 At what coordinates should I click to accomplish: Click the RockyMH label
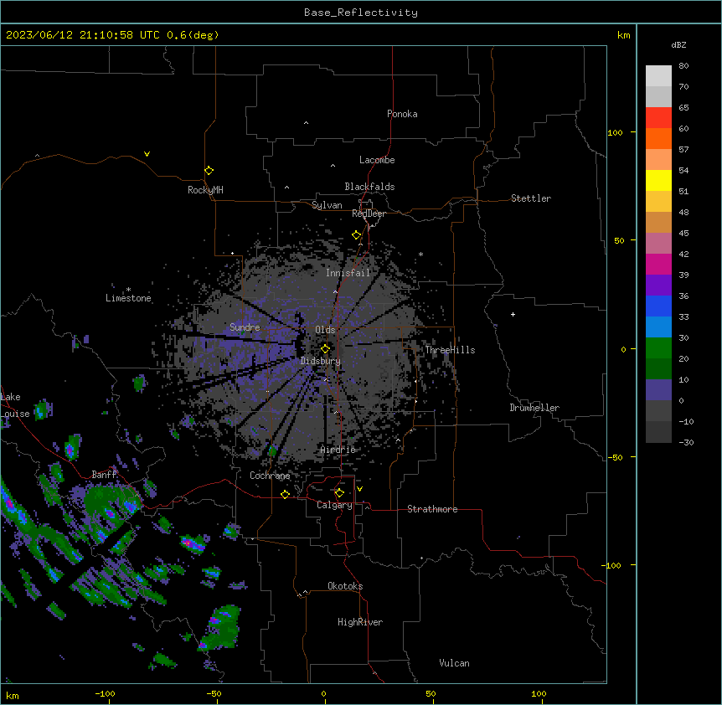tap(205, 190)
